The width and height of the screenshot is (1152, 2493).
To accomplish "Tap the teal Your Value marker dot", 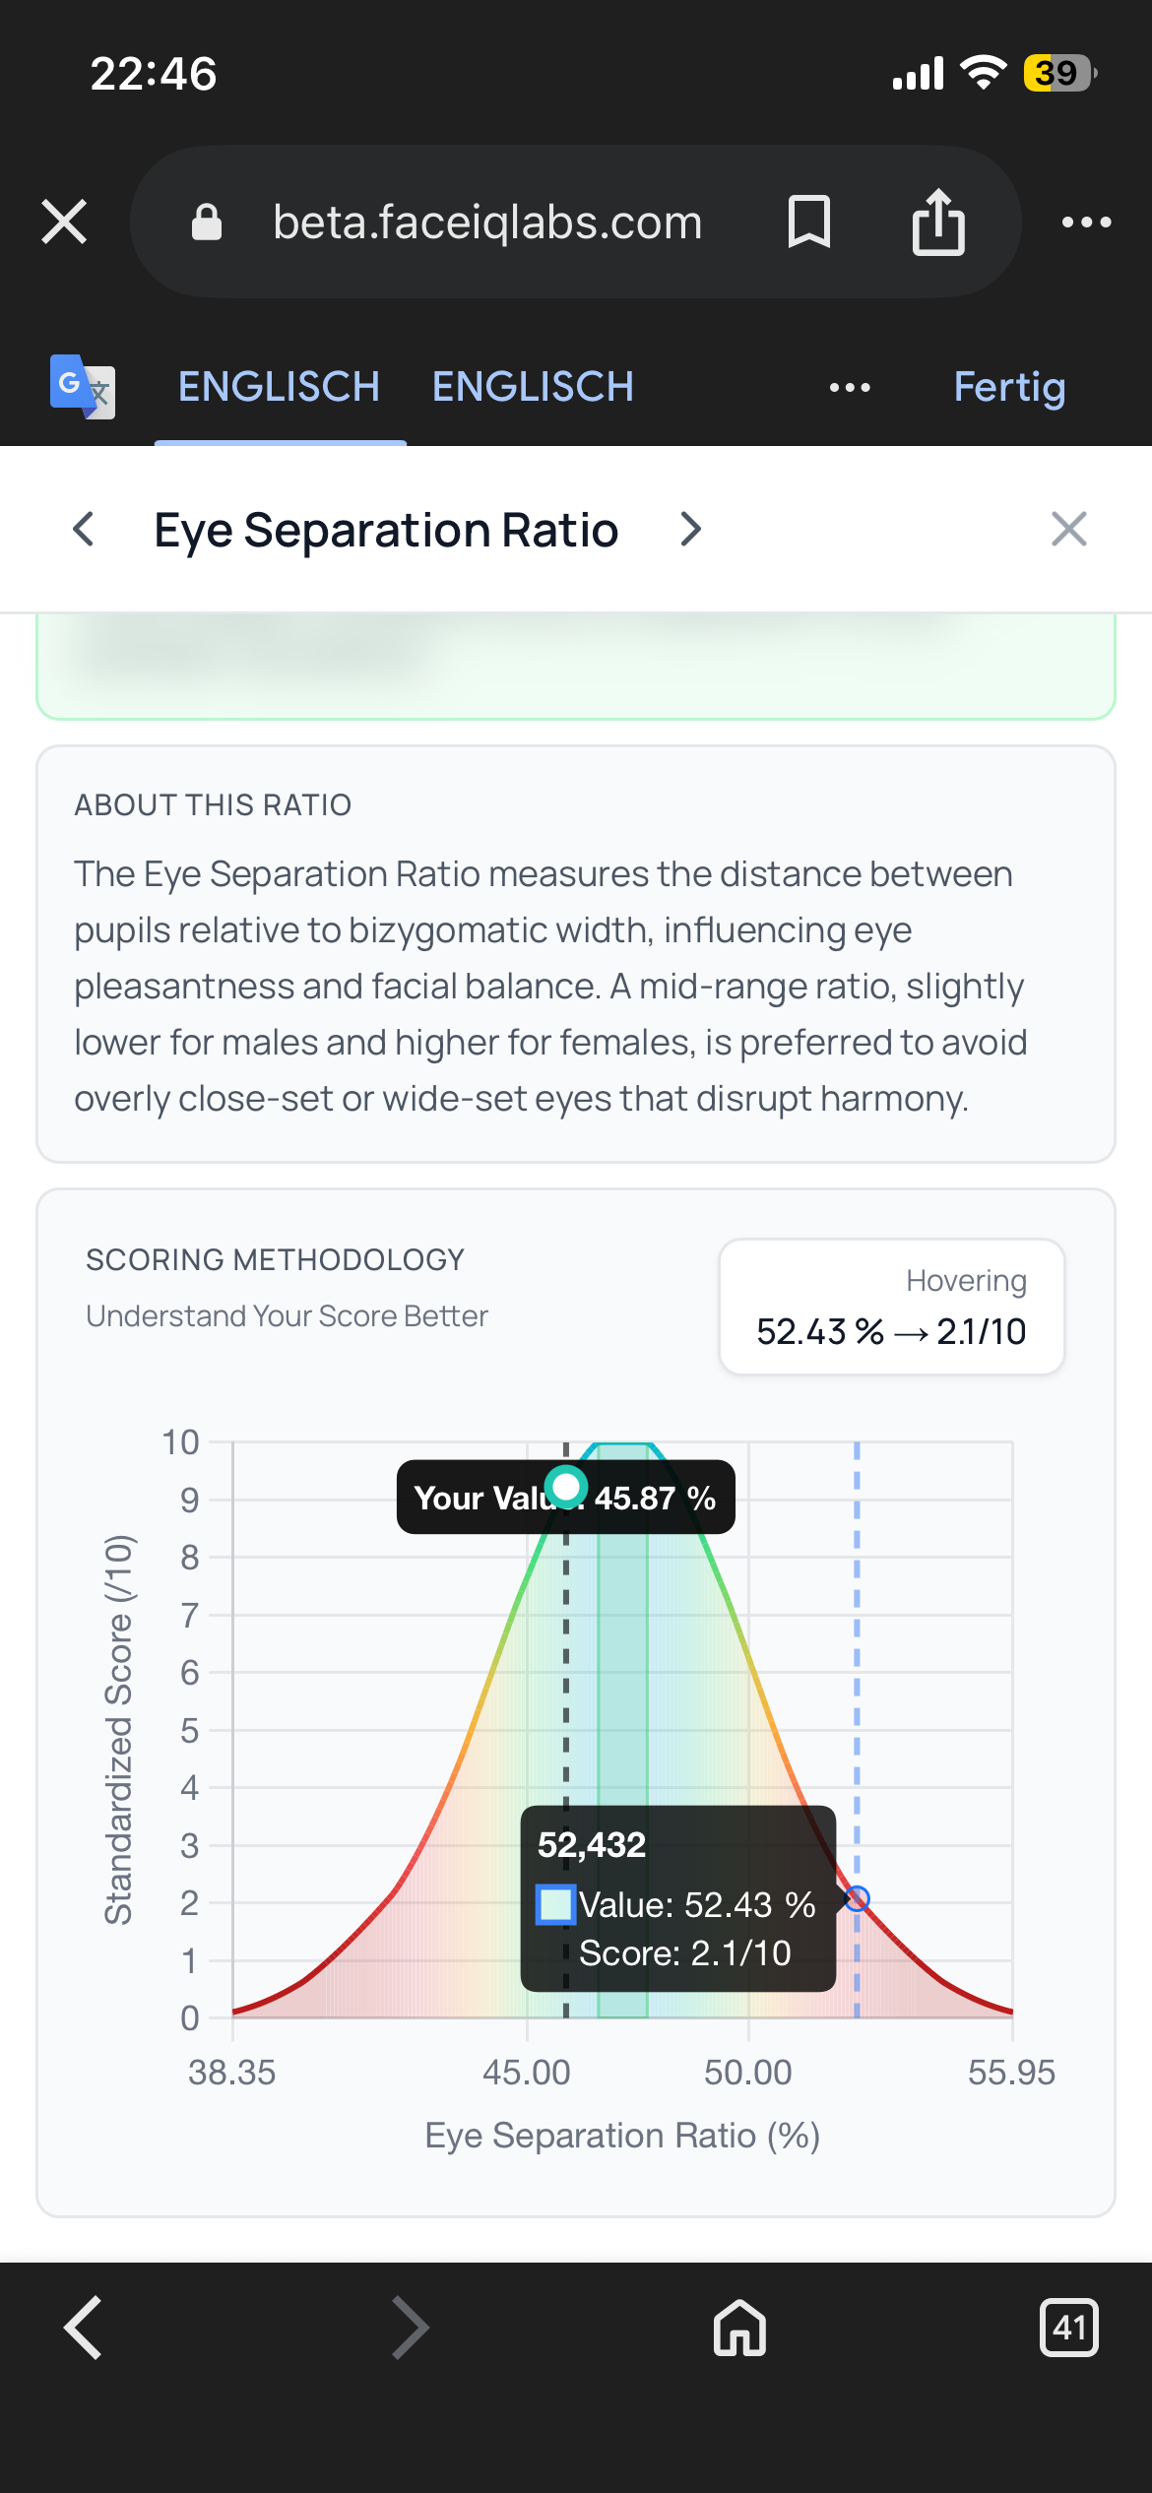I will pyautogui.click(x=566, y=1487).
